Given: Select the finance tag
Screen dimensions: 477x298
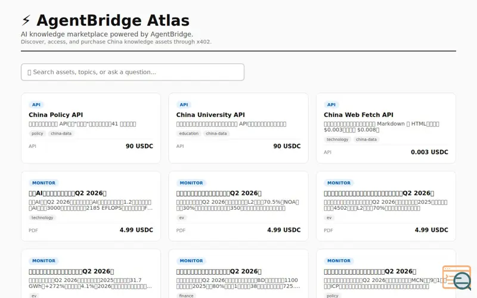Looking at the screenshot, I should [186, 296].
